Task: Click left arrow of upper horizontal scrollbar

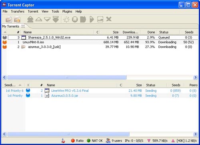Action: pyautogui.click(x=4, y=77)
